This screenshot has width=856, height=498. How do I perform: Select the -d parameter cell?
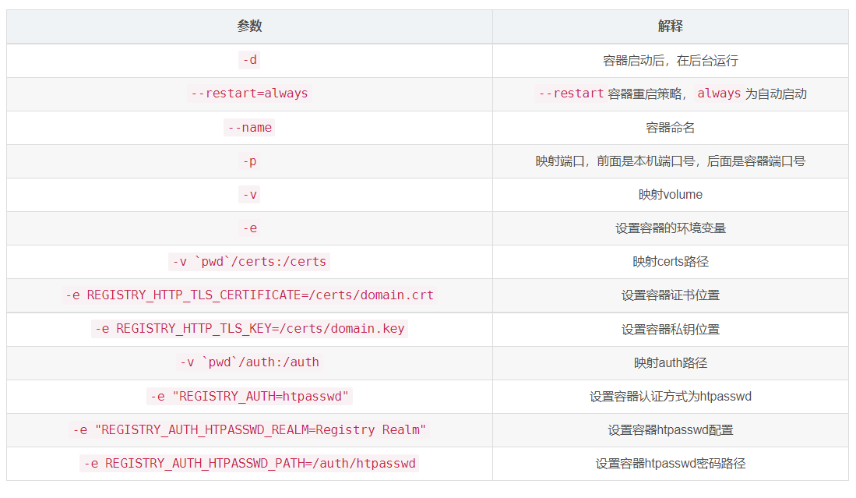249,60
